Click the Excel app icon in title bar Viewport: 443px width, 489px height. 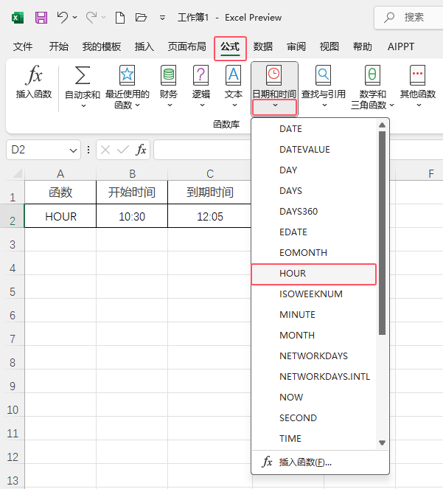[x=18, y=18]
